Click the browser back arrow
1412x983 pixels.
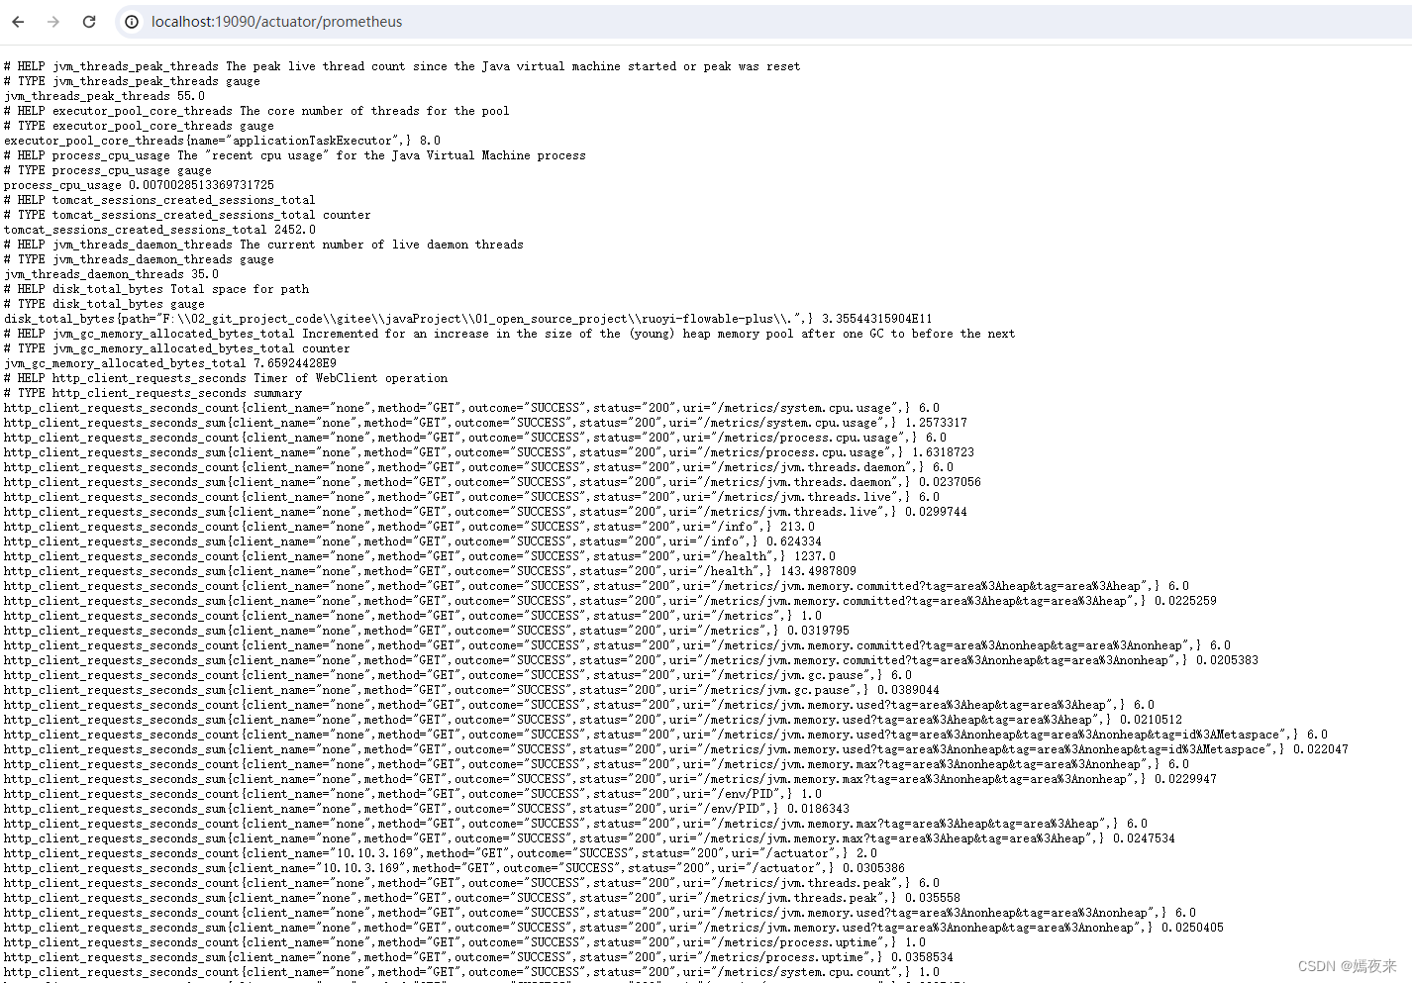pos(18,22)
